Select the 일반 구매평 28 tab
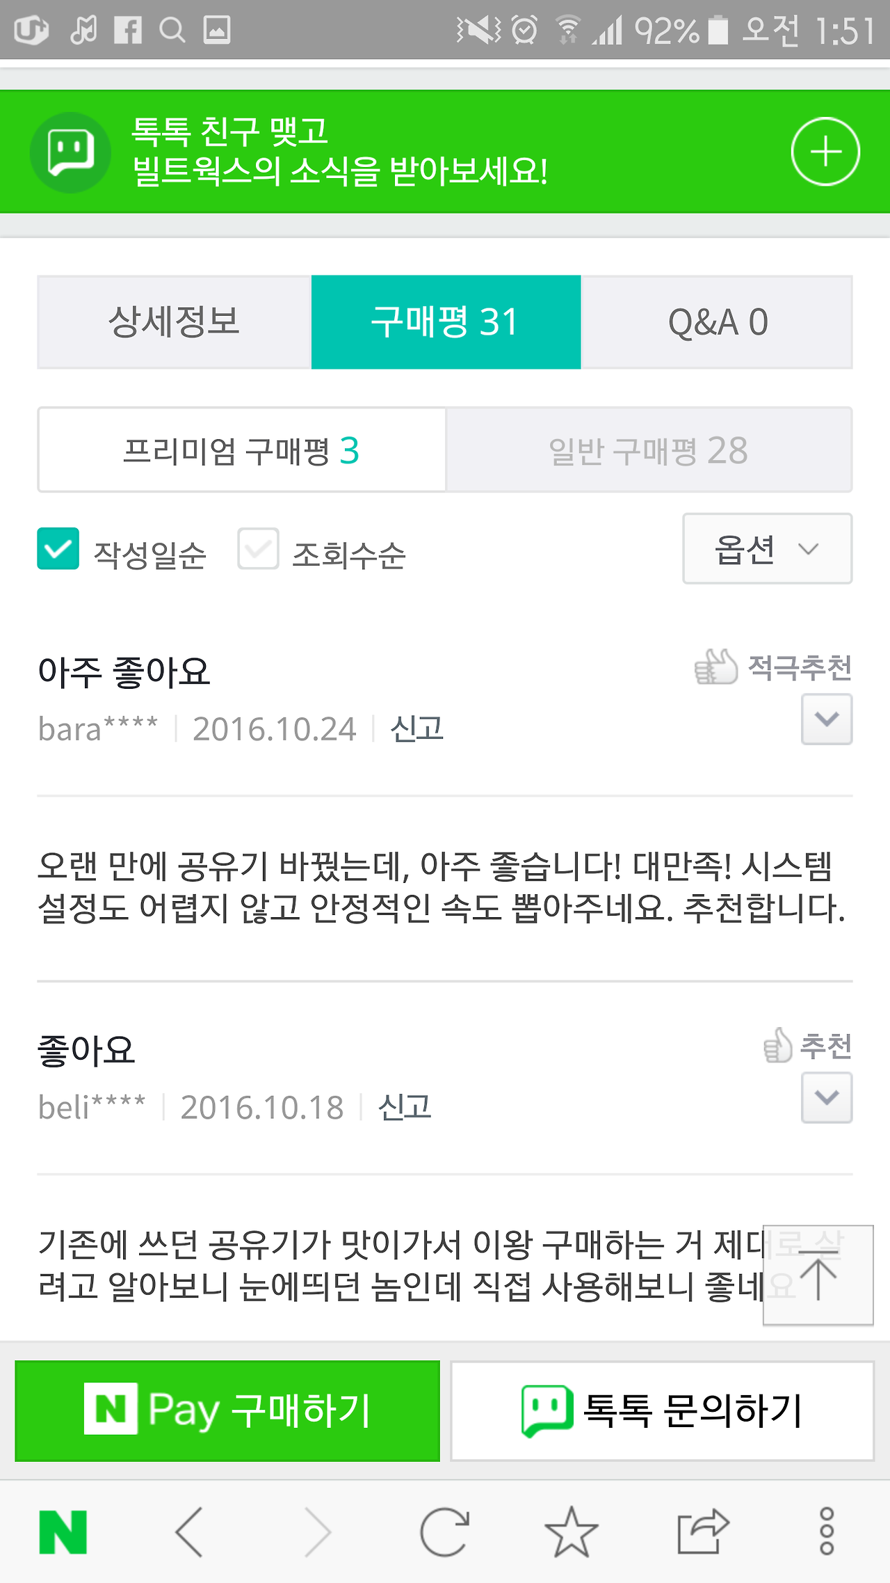The width and height of the screenshot is (890, 1583). [x=649, y=450]
